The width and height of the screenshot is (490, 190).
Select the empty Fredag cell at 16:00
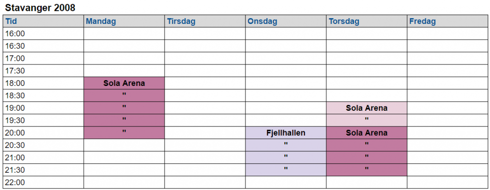coord(447,34)
